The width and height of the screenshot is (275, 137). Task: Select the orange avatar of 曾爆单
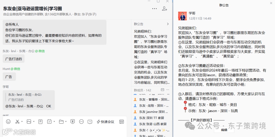(135, 100)
